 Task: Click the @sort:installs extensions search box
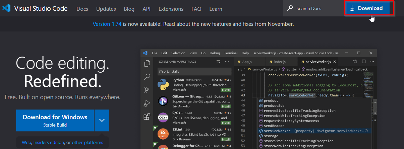[x=194, y=71]
